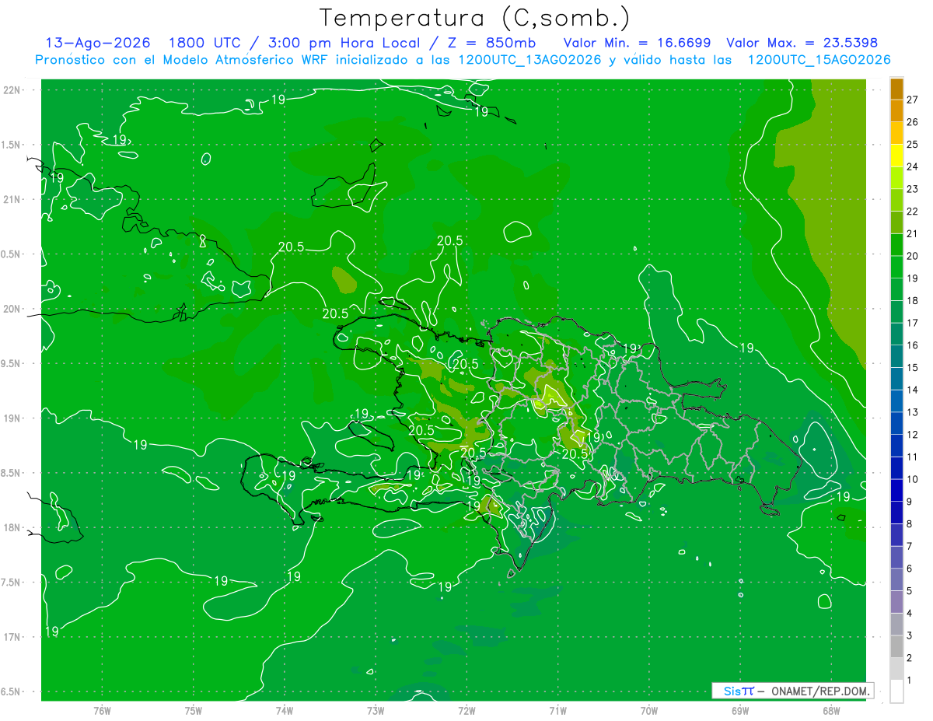Image resolution: width=933 pixels, height=721 pixels.
Task: Click the longitude axis label "69W"
Action: 740,711
